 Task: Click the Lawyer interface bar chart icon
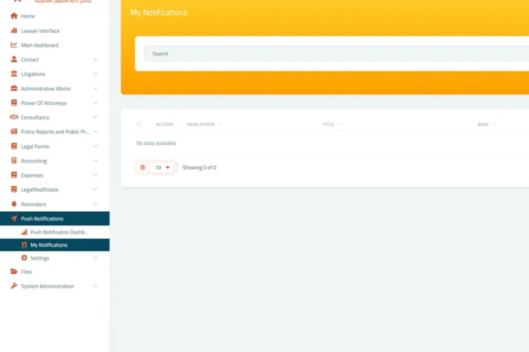[x=14, y=30]
